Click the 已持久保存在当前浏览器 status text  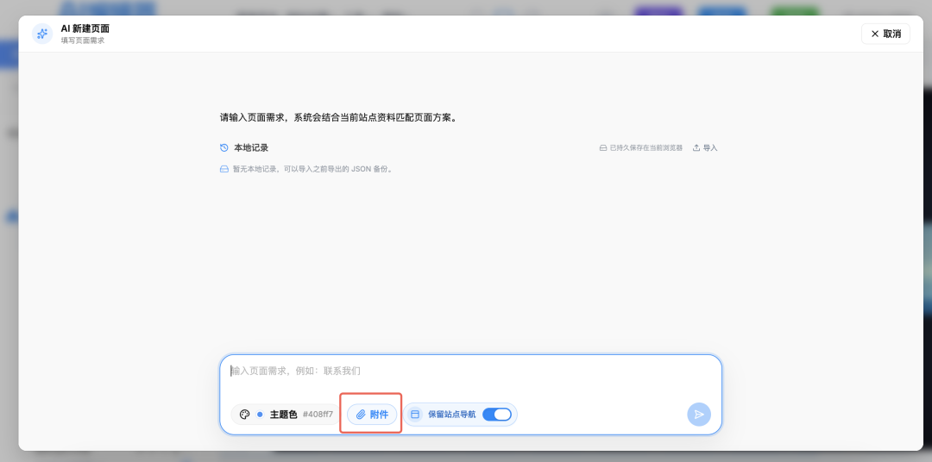[x=646, y=148]
